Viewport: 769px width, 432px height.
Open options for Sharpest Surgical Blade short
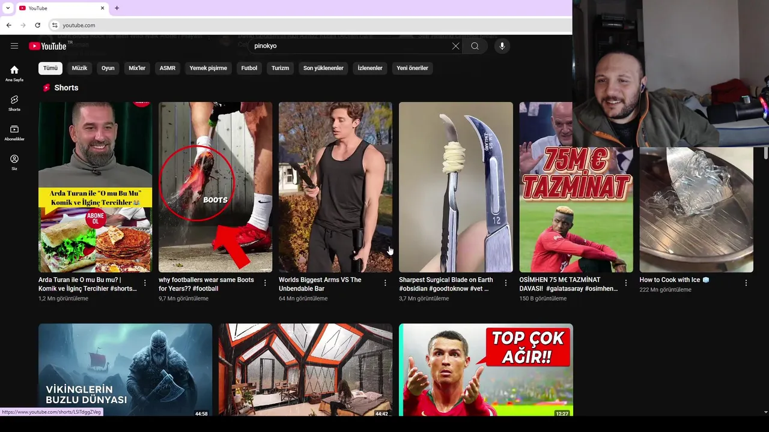click(505, 283)
